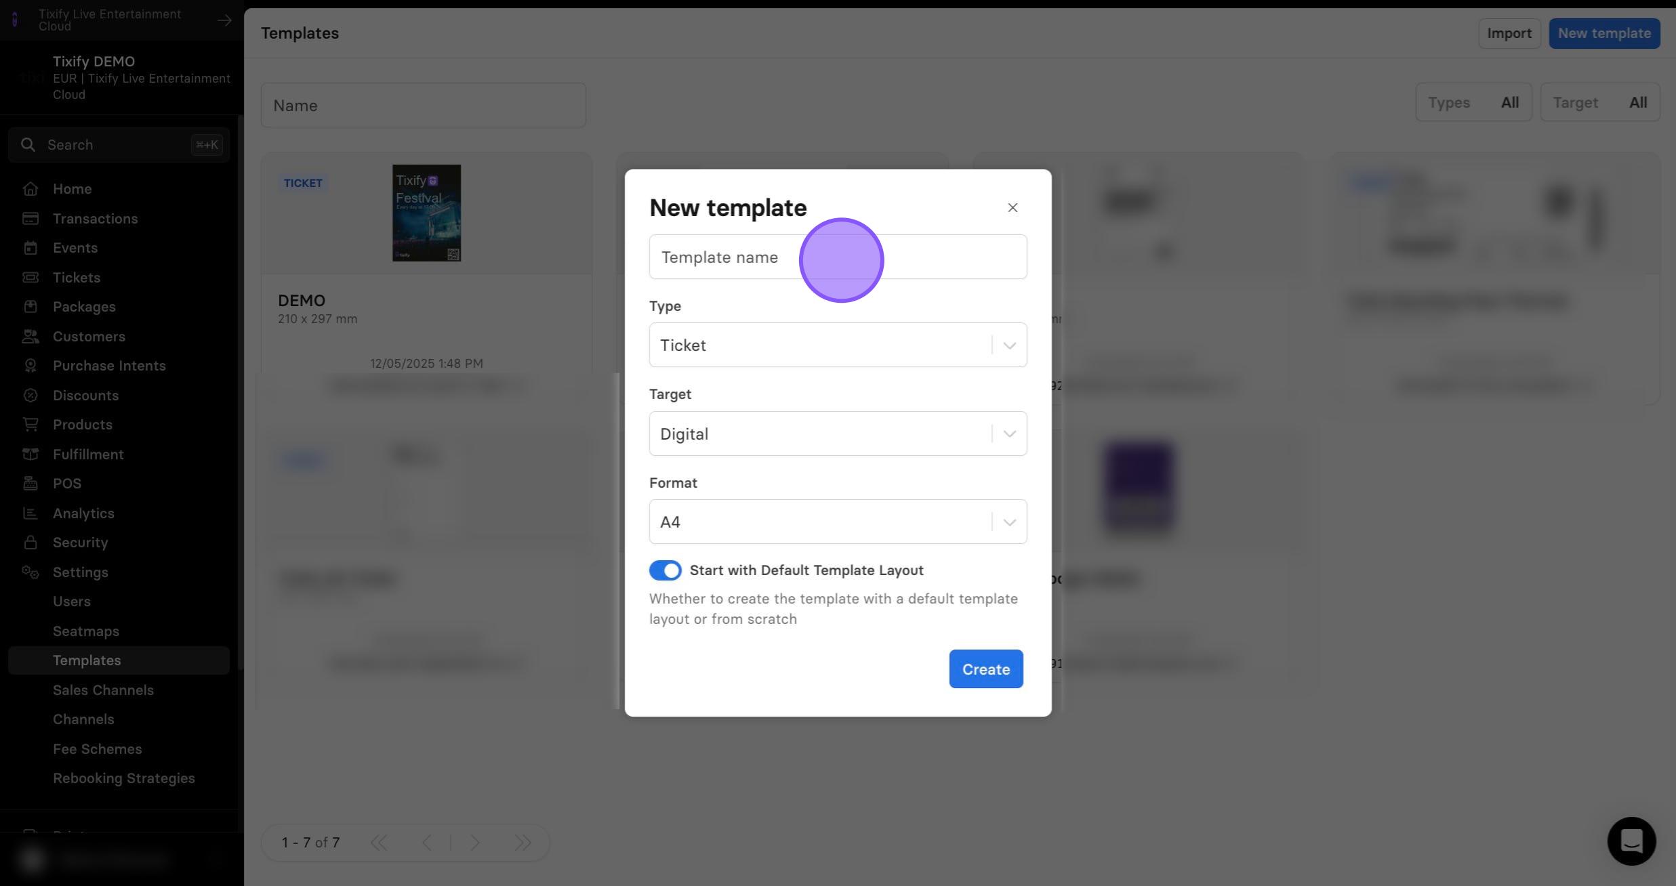
Task: Click the Import button
Action: 1509,33
